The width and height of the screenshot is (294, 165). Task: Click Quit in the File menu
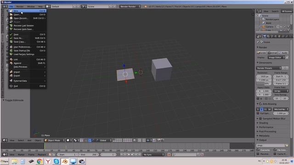coord(28,86)
